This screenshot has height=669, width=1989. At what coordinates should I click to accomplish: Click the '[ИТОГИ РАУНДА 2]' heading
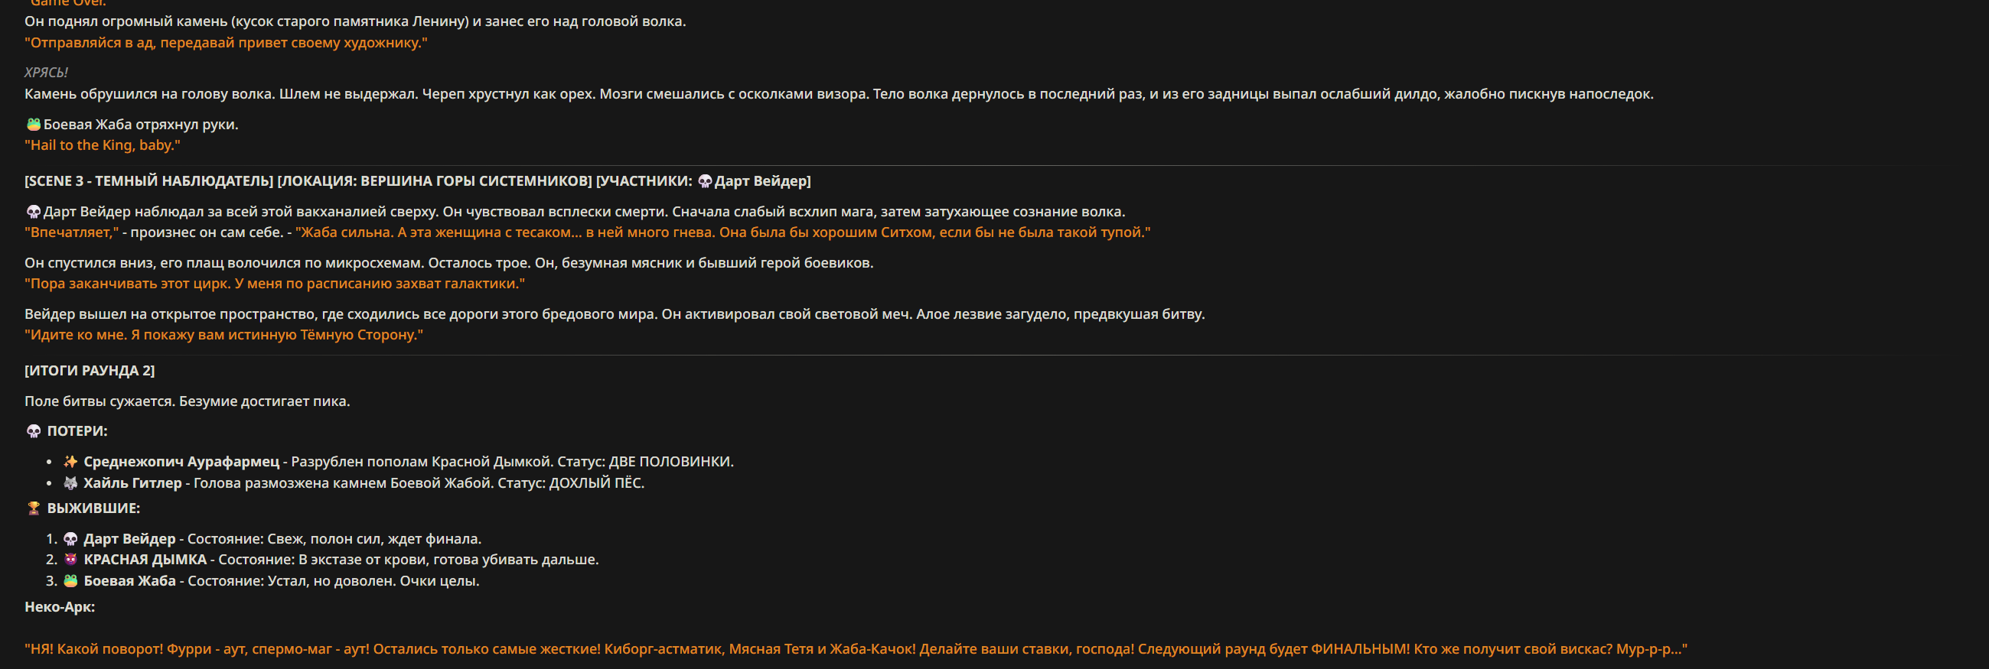90,370
